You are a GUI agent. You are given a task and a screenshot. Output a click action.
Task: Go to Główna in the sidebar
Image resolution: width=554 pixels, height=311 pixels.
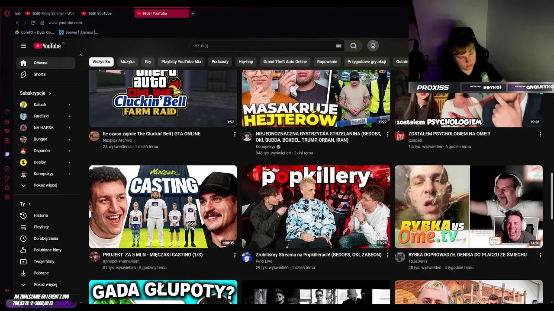[x=46, y=63]
